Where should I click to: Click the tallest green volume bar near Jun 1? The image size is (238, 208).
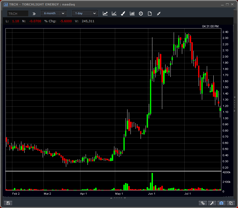point(152,181)
